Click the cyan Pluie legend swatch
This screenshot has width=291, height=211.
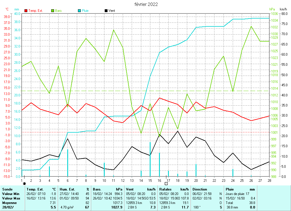coord(79,11)
